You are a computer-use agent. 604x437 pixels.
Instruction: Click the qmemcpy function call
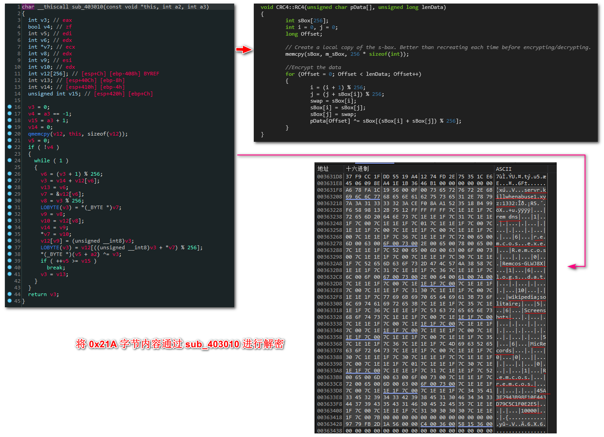39,134
